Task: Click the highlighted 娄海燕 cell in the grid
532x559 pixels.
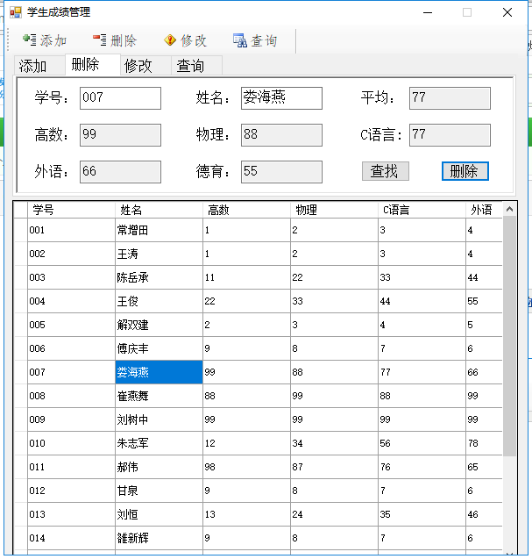Action: coord(159,372)
